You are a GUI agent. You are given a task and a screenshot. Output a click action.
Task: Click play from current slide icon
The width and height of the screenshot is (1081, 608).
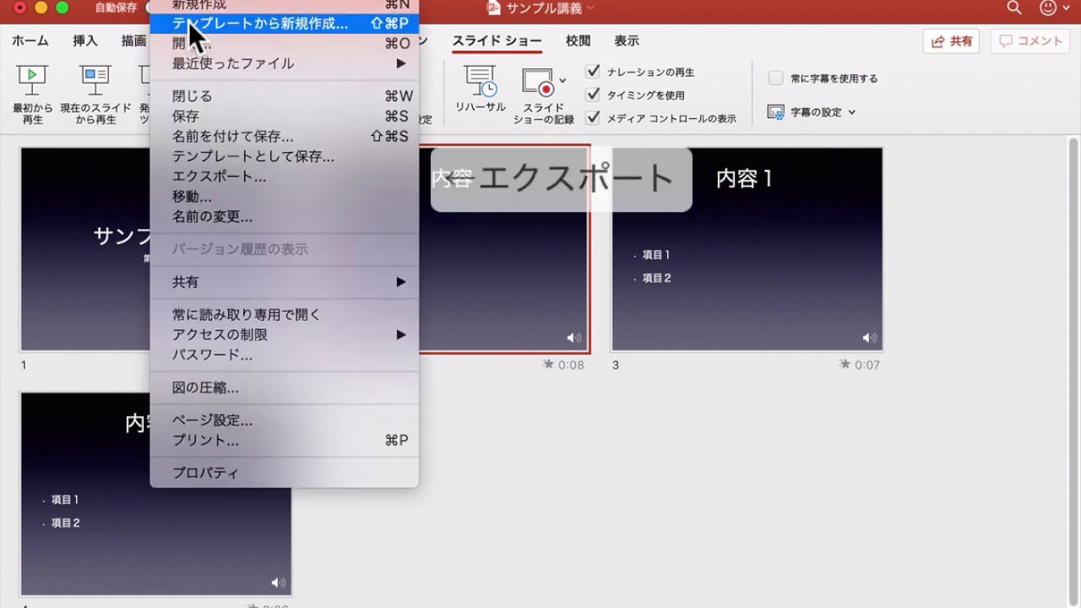pos(95,79)
